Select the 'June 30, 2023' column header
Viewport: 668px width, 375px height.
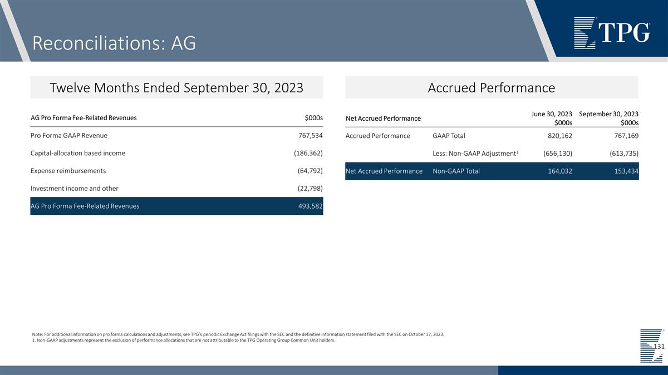551,114
